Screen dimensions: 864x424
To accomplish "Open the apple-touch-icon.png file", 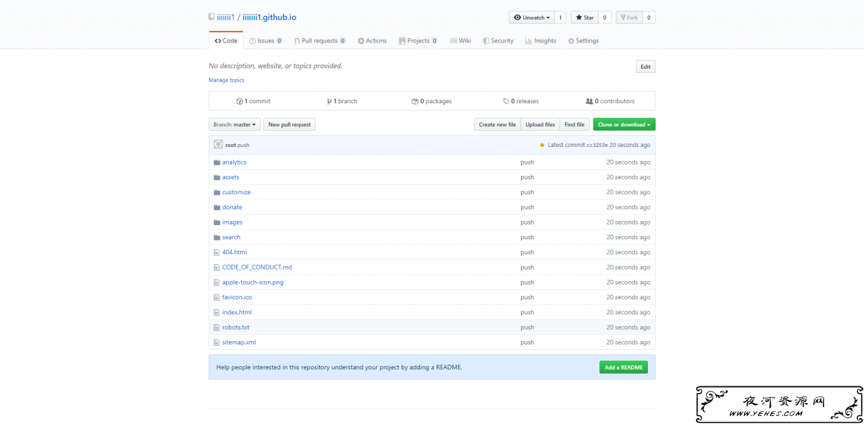I will click(x=253, y=282).
